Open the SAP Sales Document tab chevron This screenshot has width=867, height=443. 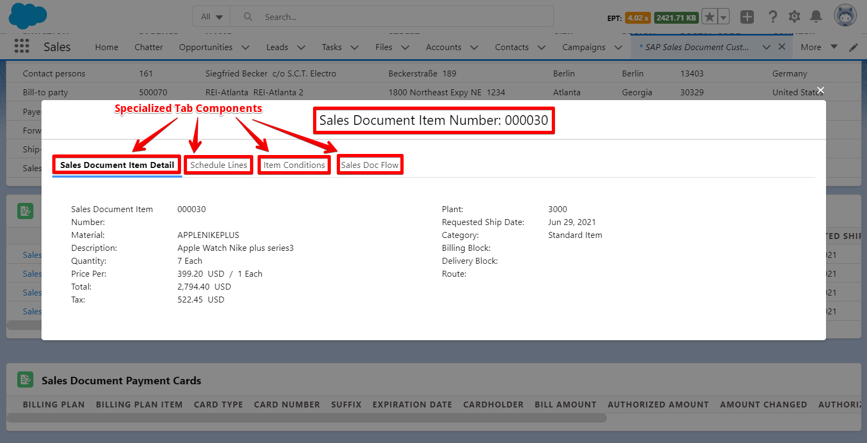[x=766, y=47]
